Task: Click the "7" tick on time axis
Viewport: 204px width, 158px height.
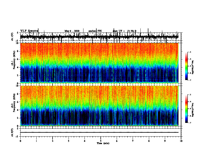Action: (x=133, y=141)
